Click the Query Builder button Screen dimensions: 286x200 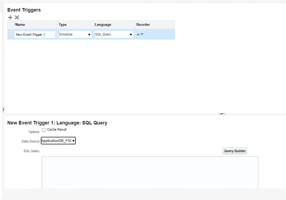click(234, 151)
